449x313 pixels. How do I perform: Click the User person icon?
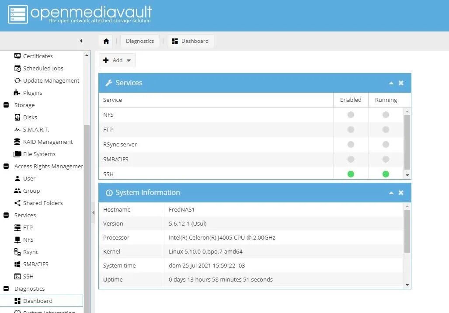(x=17, y=178)
